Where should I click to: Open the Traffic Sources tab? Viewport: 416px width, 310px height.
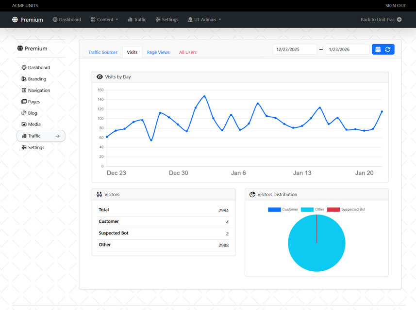(103, 52)
